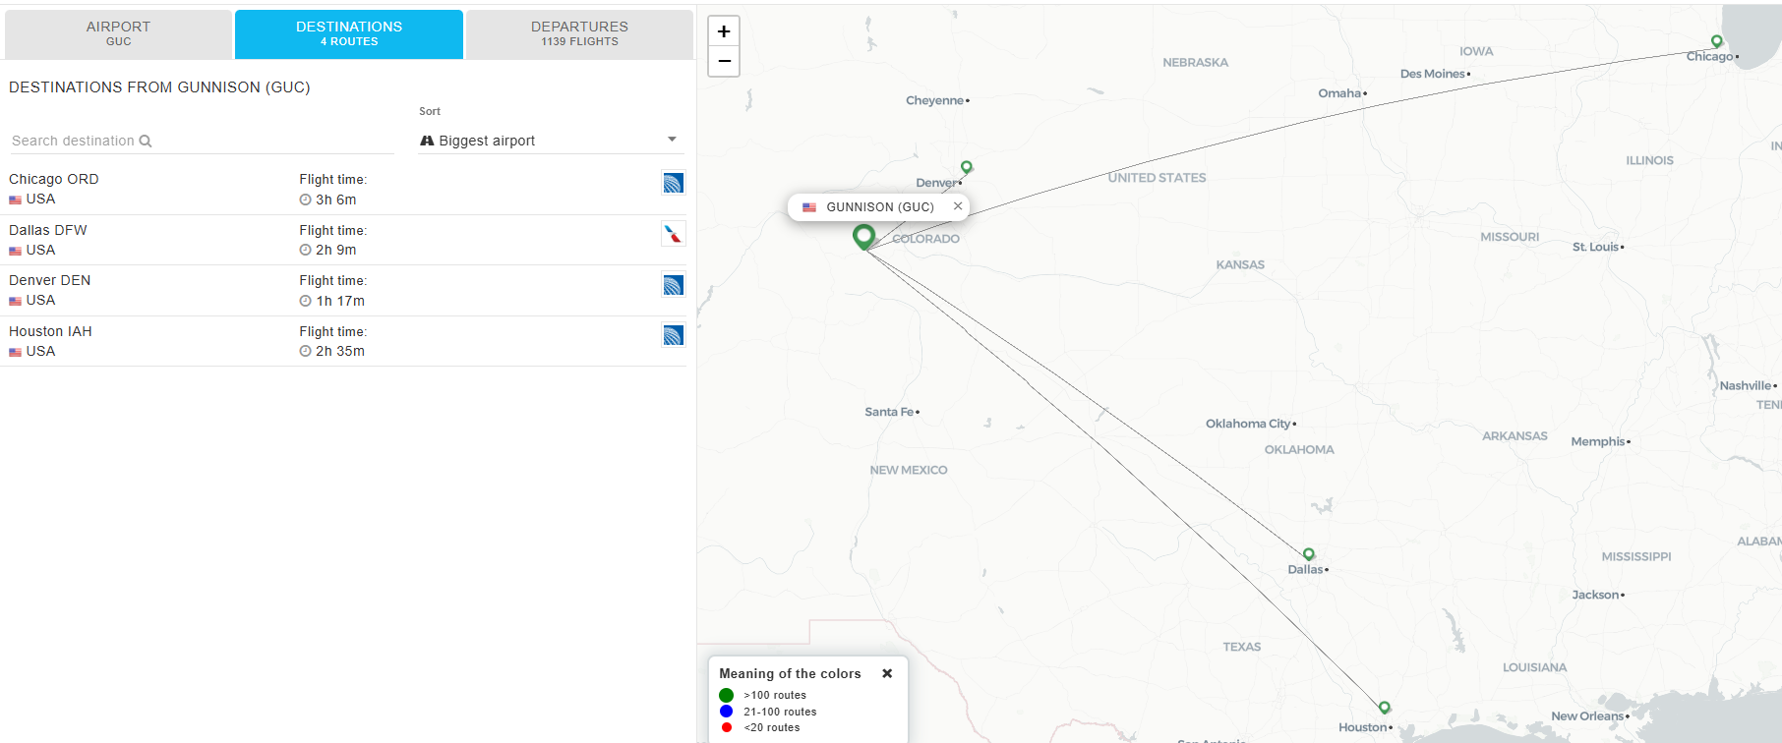
Task: Click the Santa Fe map label
Action: pyautogui.click(x=890, y=412)
